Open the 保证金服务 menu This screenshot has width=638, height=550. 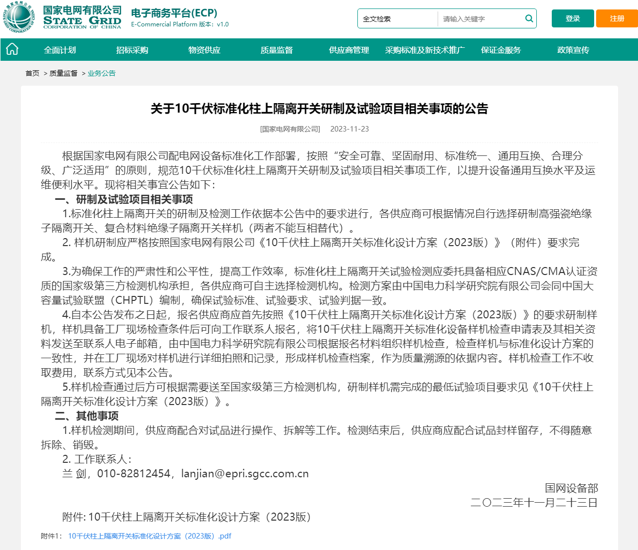pos(500,50)
